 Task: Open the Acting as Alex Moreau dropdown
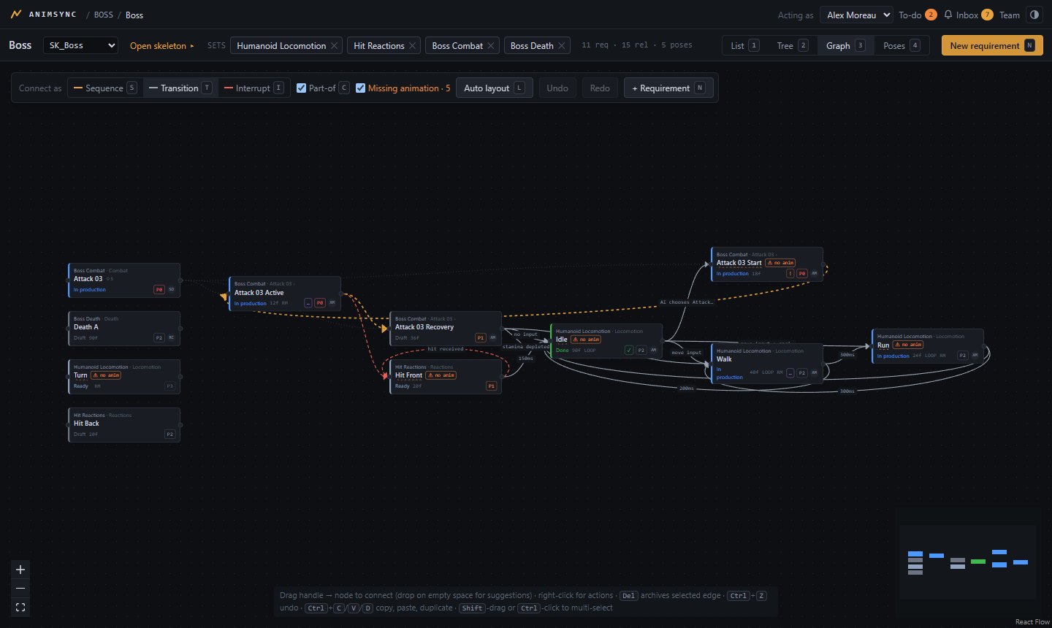pyautogui.click(x=857, y=15)
